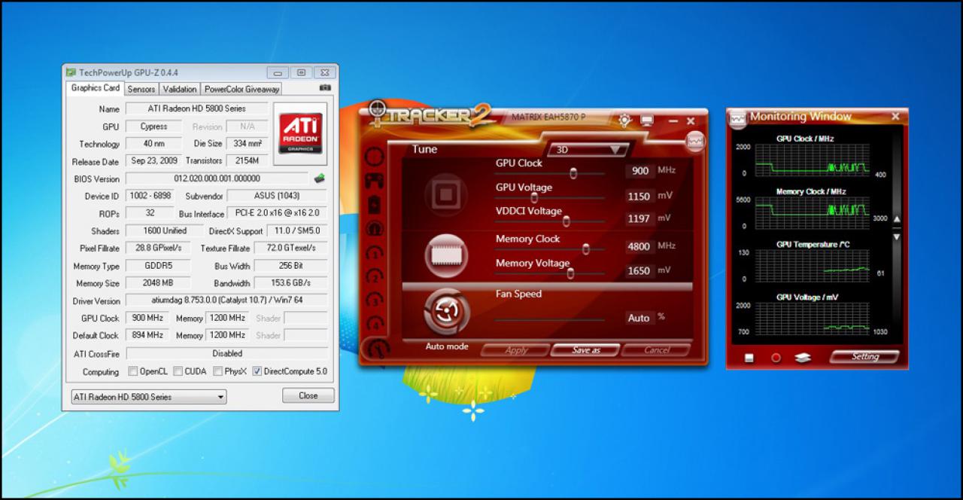Click the GPU Voltage slider handle
Image resolution: width=963 pixels, height=500 pixels.
click(534, 197)
